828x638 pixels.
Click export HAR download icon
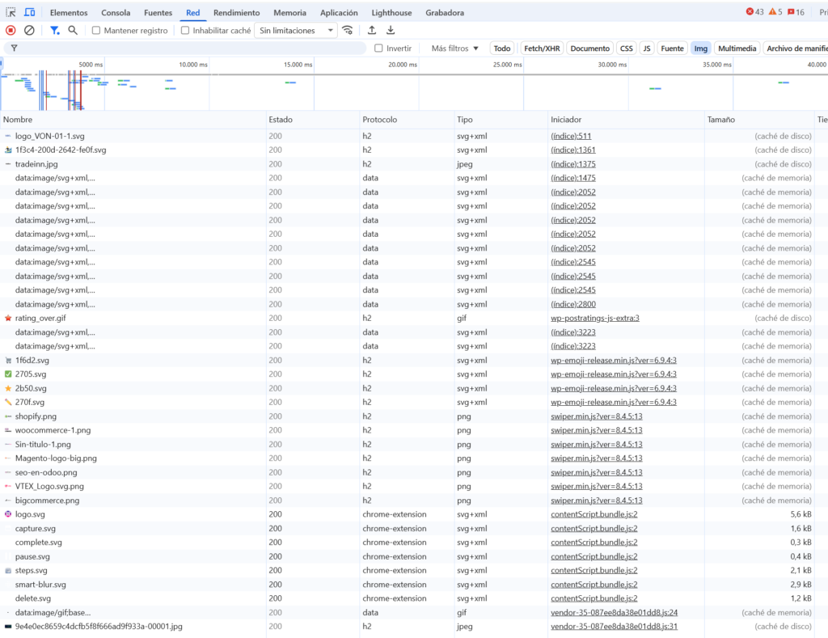(391, 30)
